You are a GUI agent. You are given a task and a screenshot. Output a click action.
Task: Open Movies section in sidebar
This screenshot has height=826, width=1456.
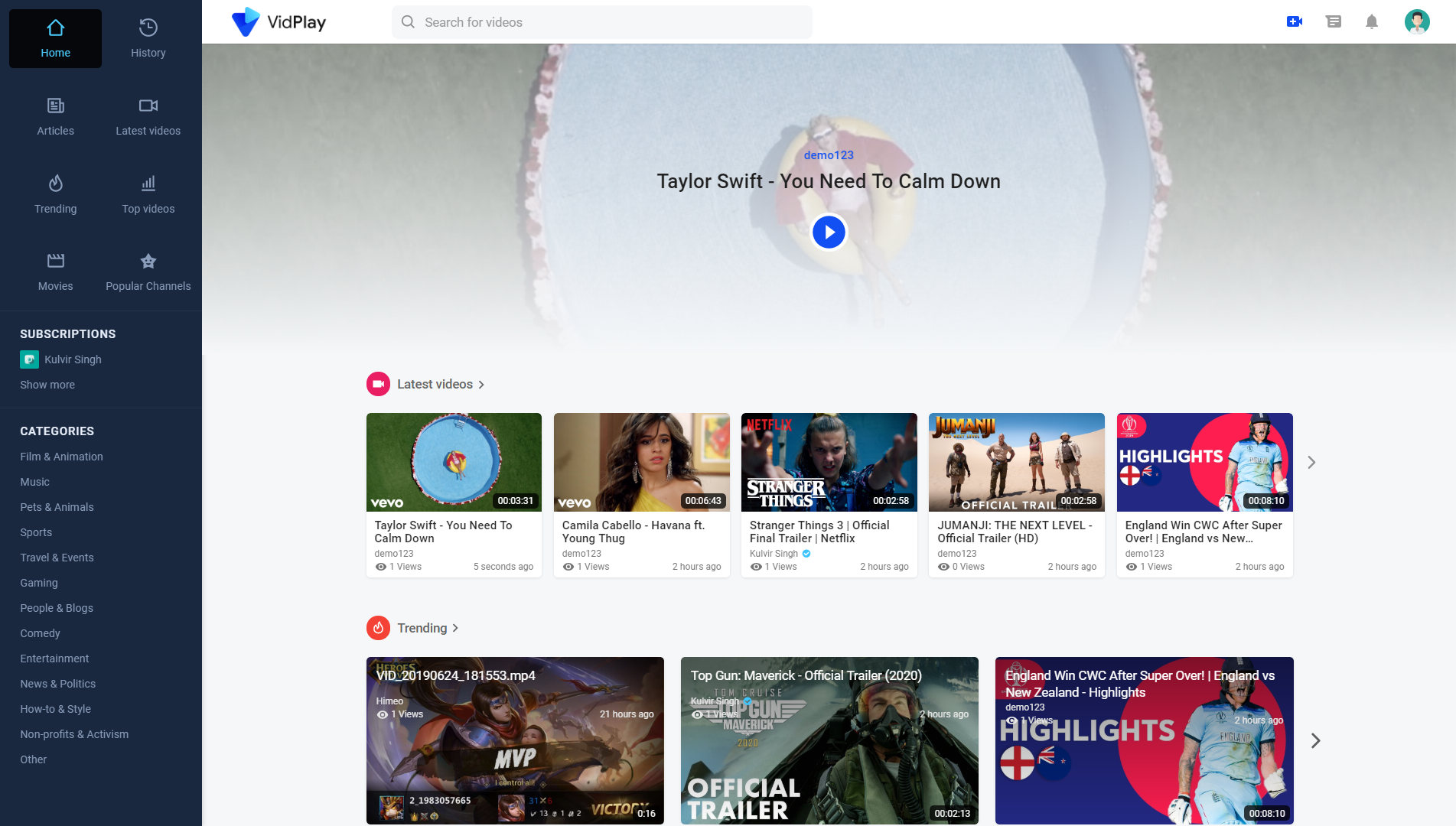point(56,272)
